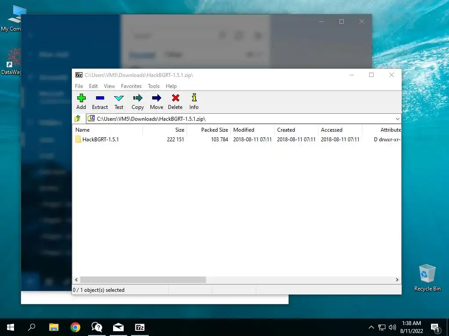Sort by the Accessed column header
This screenshot has height=336, width=449.
coord(340,129)
